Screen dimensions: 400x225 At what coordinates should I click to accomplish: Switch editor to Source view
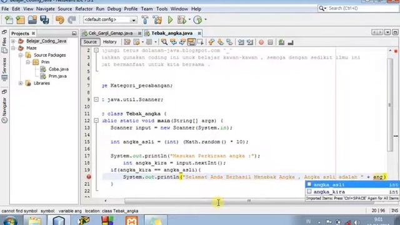pos(90,42)
